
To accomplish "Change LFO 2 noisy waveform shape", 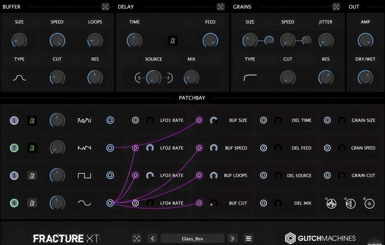I will pyautogui.click(x=84, y=148).
